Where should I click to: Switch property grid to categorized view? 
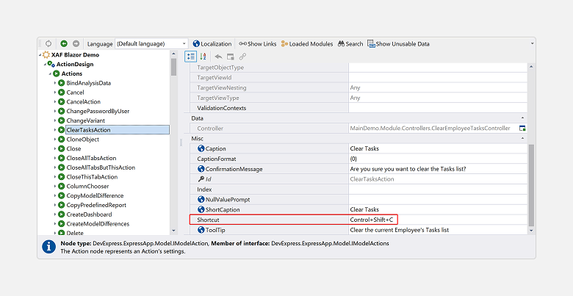[x=190, y=57]
